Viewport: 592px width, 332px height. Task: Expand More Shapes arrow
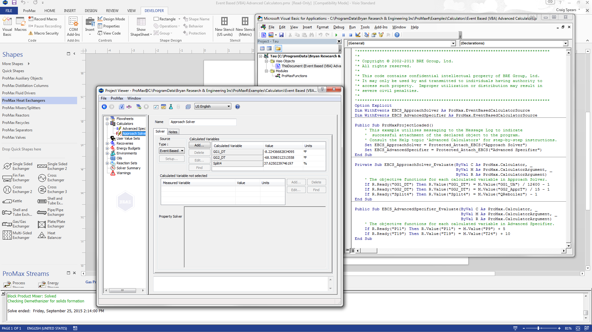pyautogui.click(x=29, y=64)
